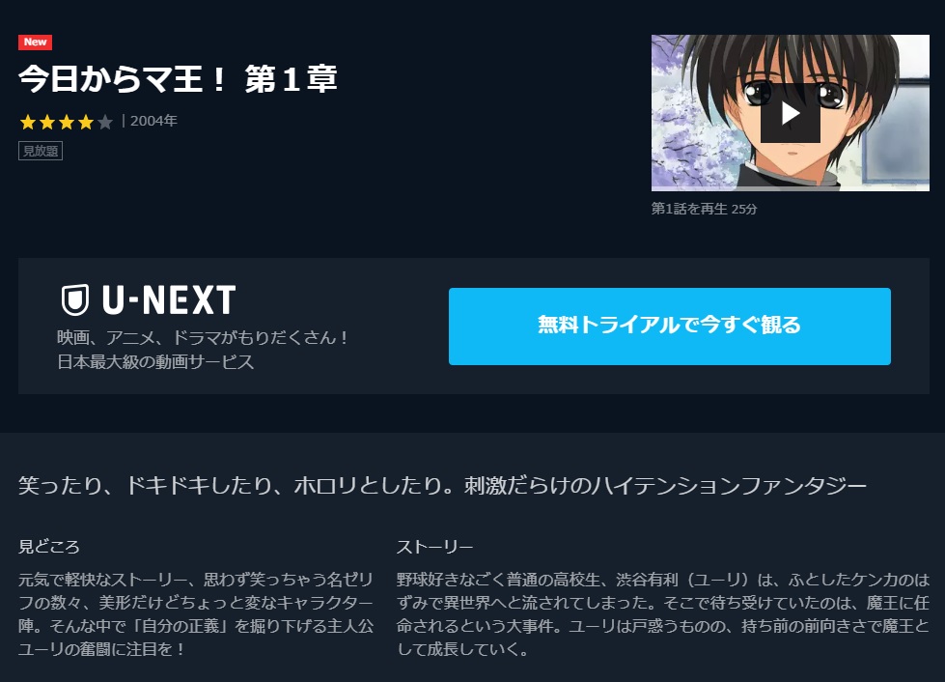
Task: Open the anime episode thumbnail image
Action: (x=791, y=113)
